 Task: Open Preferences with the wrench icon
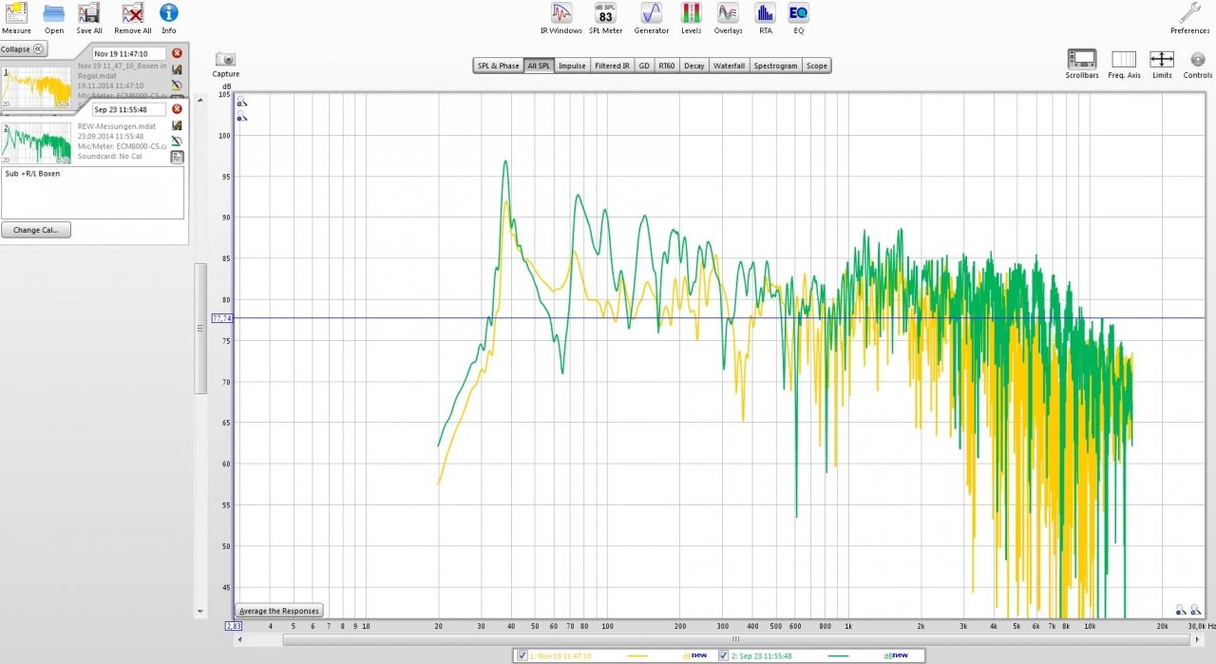pyautogui.click(x=1189, y=17)
